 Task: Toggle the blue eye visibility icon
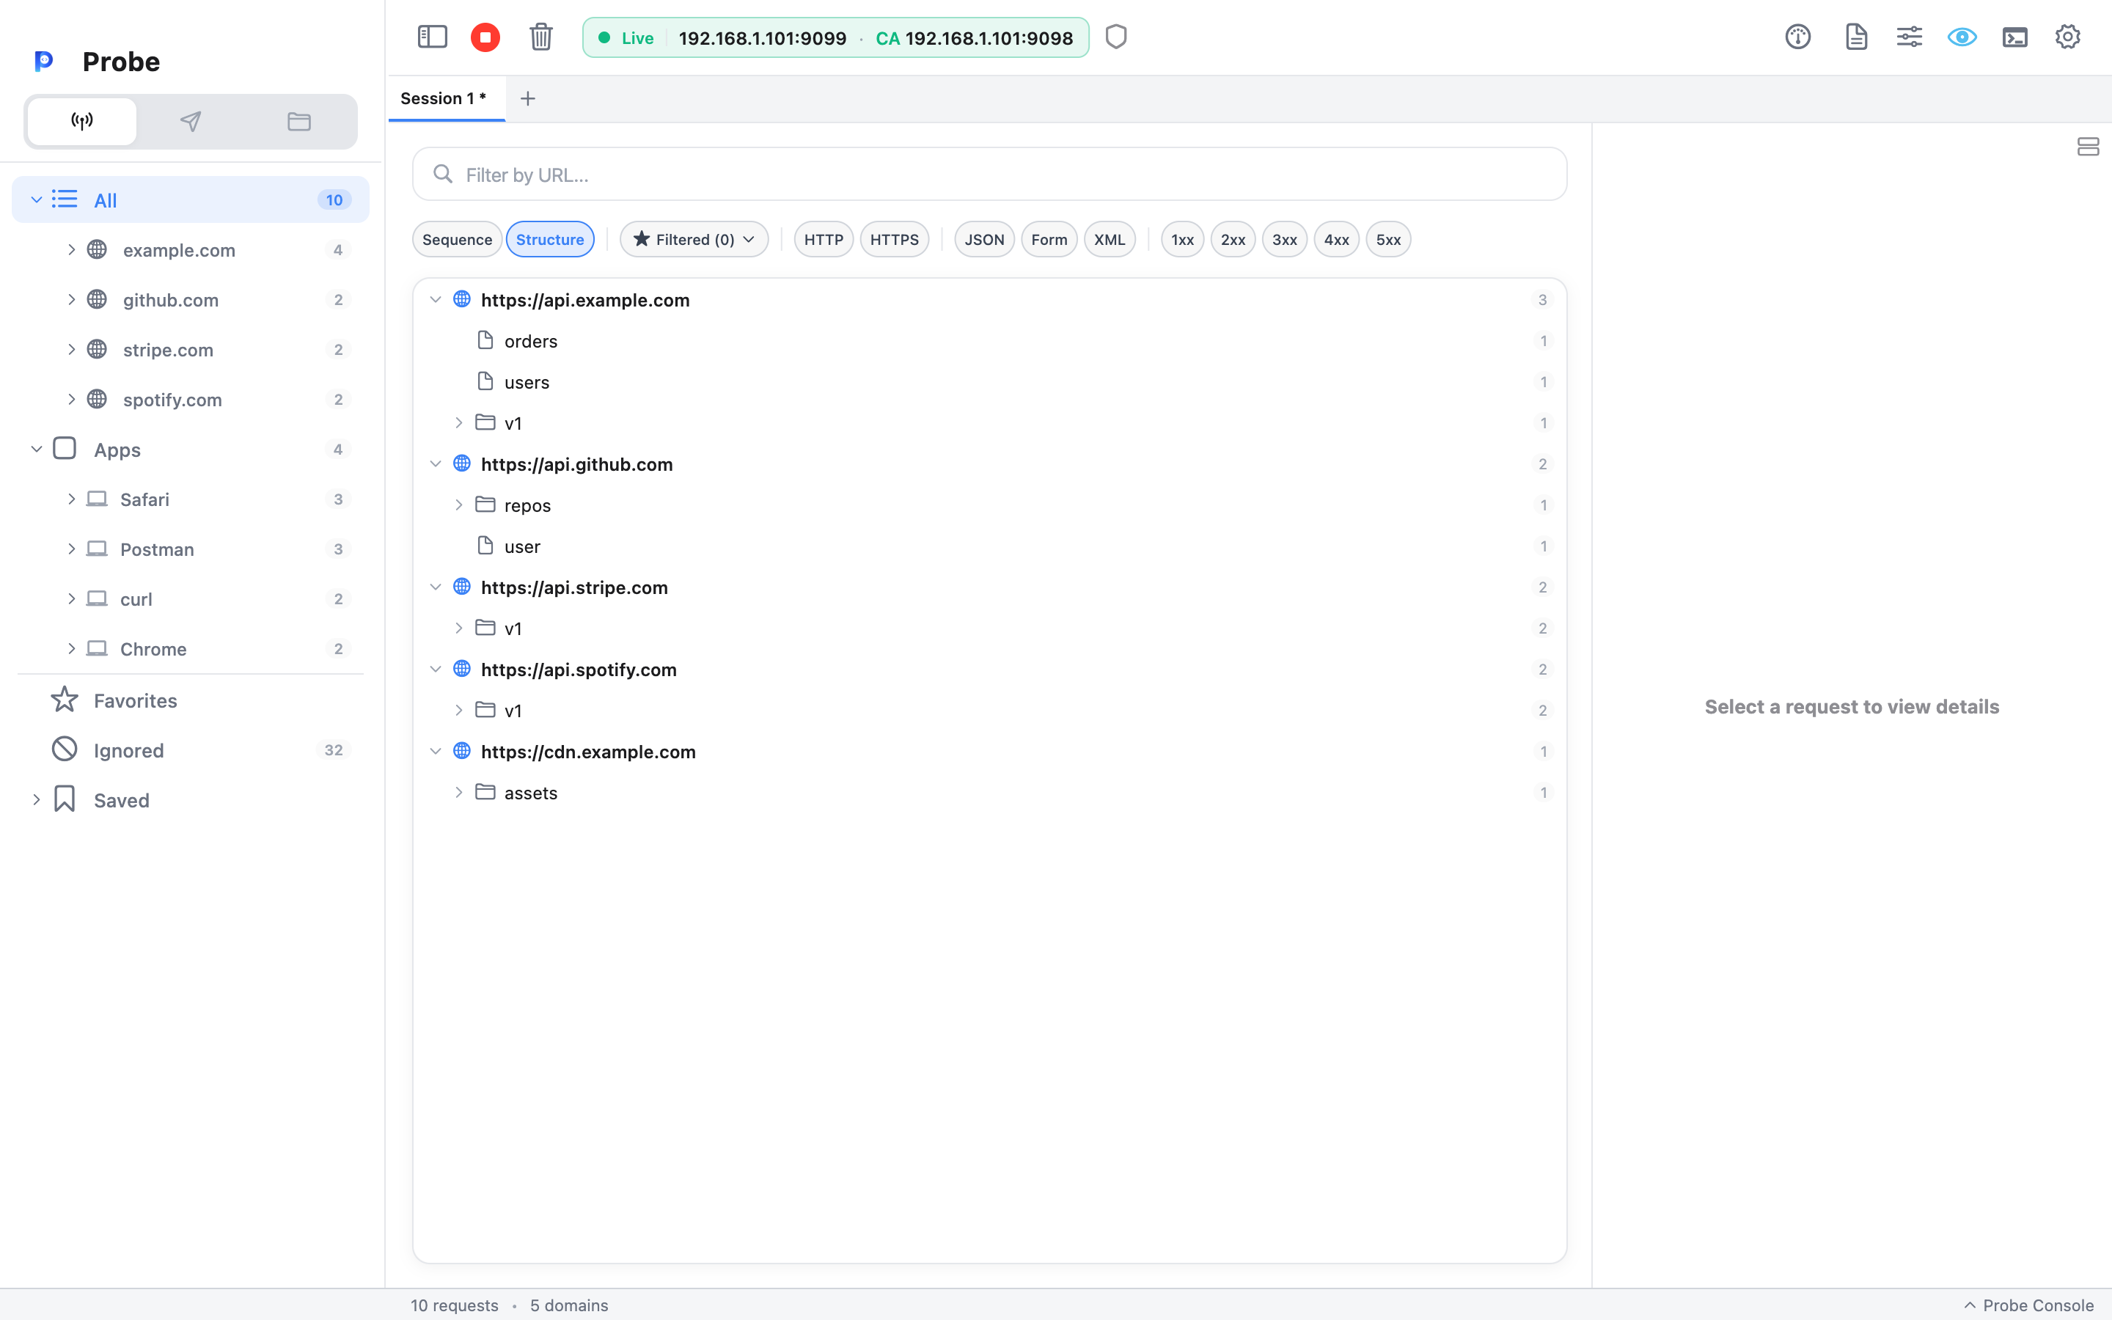[x=1962, y=37]
